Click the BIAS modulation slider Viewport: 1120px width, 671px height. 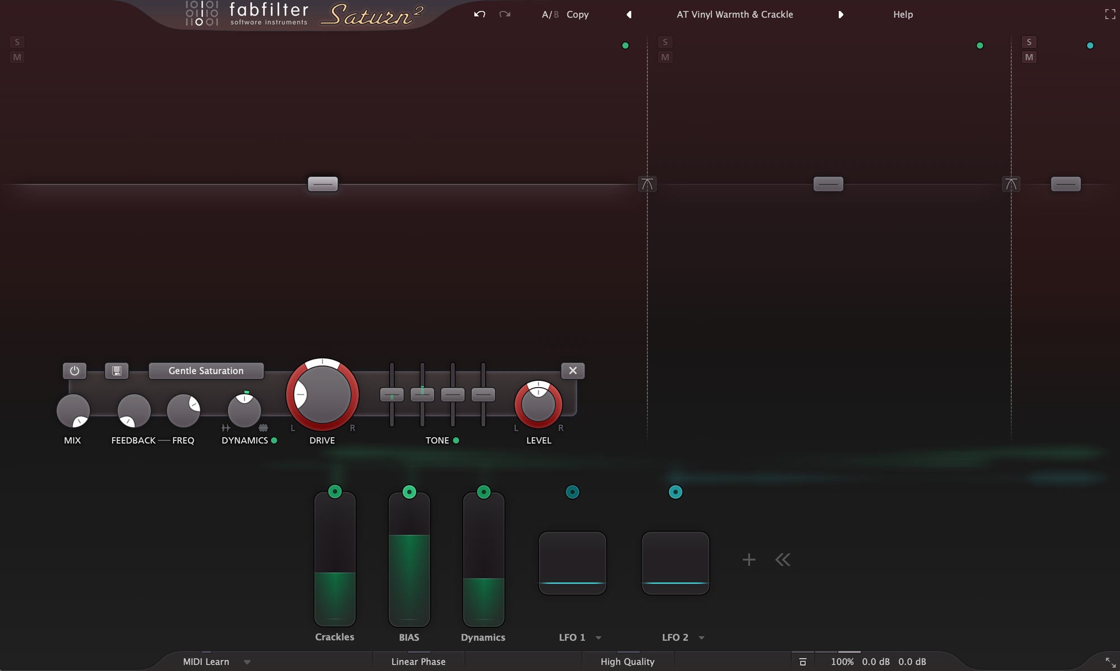[409, 560]
